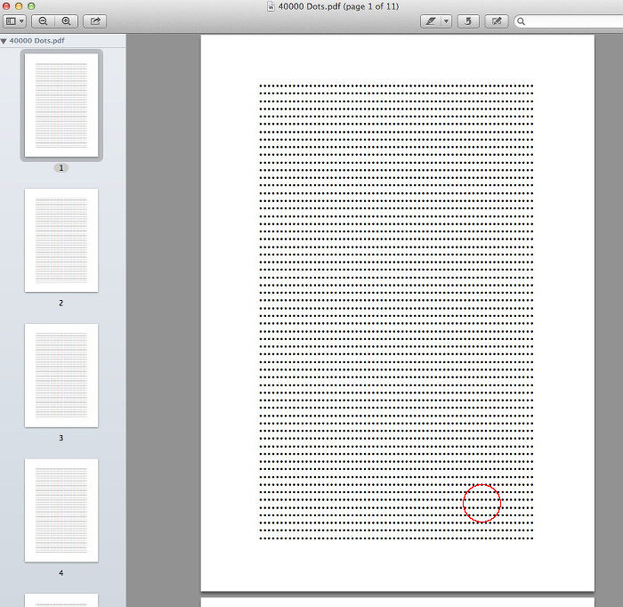Click the Rotate page button

468,21
